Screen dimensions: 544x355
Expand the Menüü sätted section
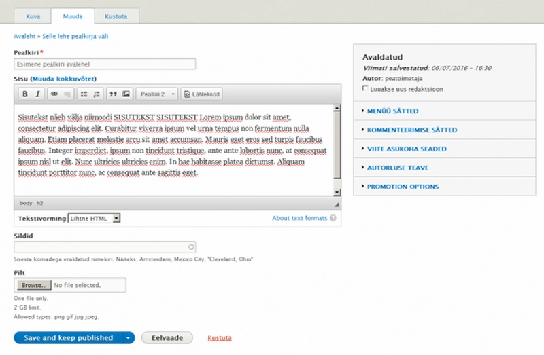pos(392,111)
